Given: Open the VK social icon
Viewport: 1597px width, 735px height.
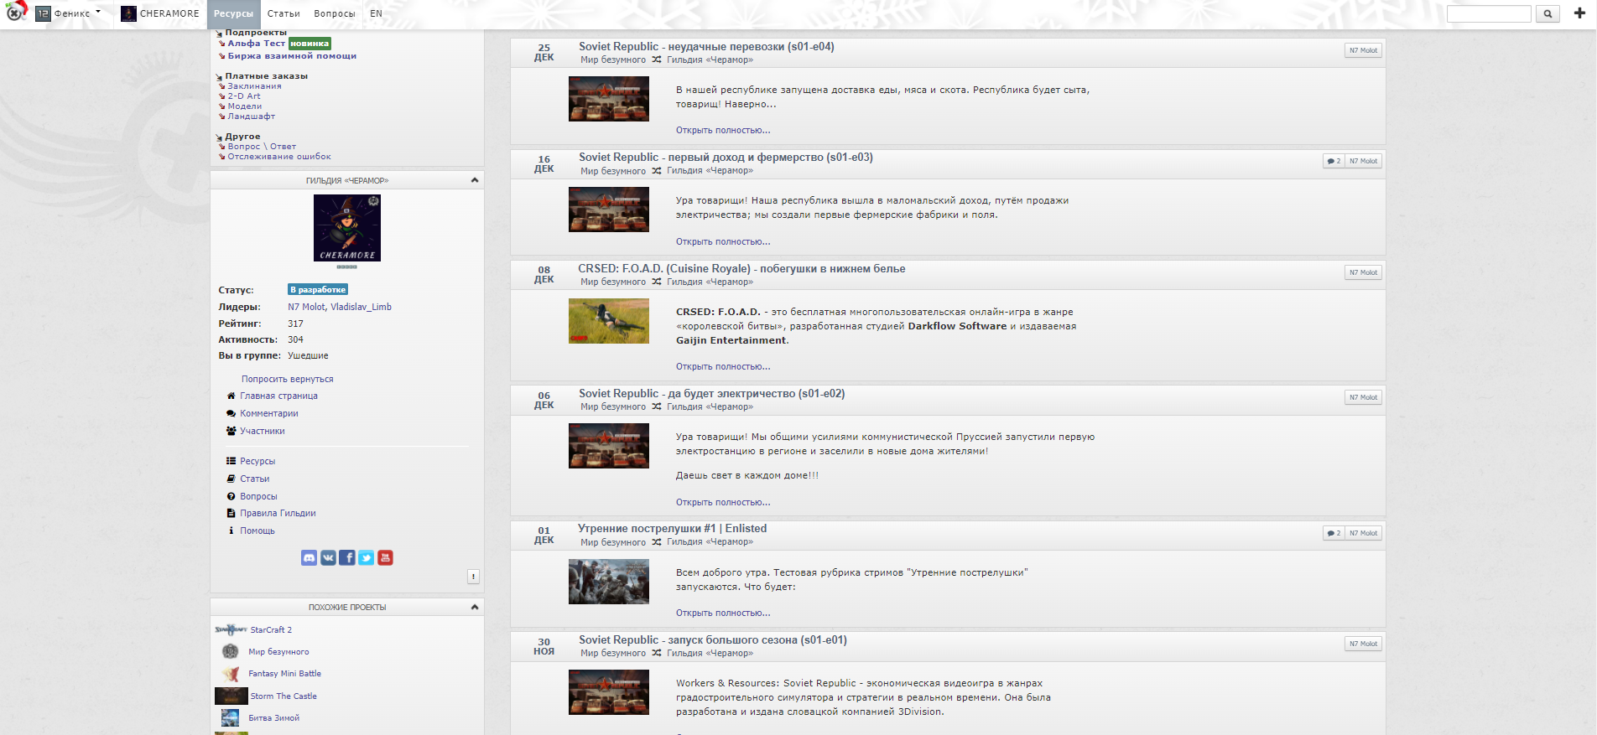Looking at the screenshot, I should [x=328, y=558].
